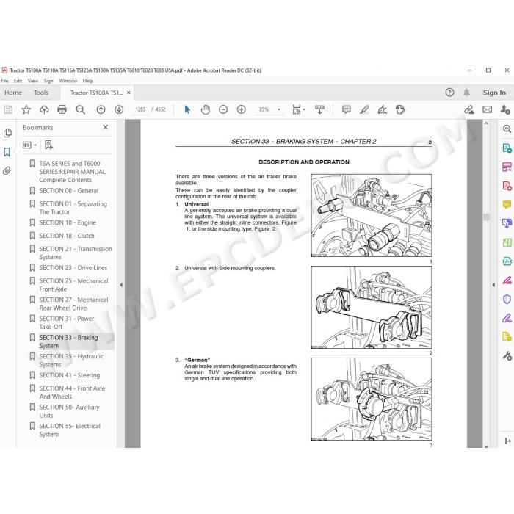Image resolution: width=514 pixels, height=514 pixels.
Task: Open the attachments paperclip panel
Action: (x=7, y=171)
